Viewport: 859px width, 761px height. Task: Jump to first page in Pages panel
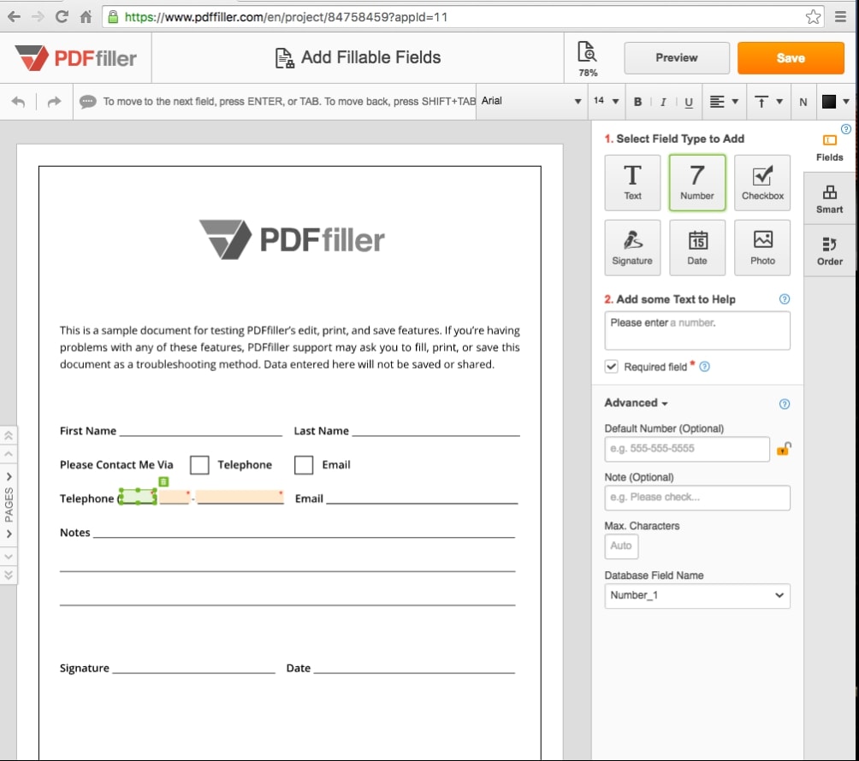(9, 436)
